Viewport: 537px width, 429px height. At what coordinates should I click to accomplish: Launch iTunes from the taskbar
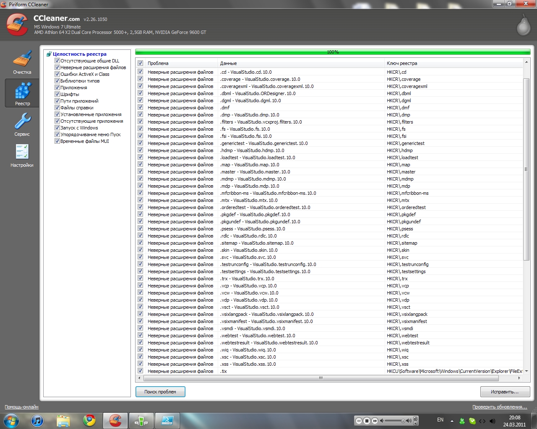tap(37, 420)
